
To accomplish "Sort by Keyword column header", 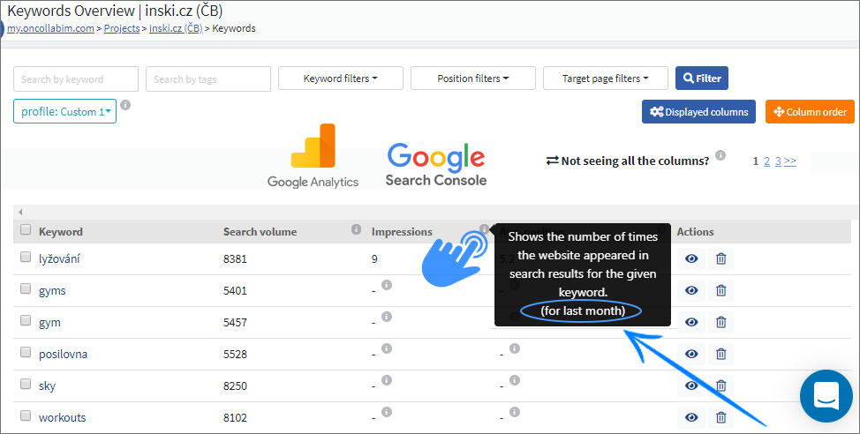I will (x=61, y=232).
